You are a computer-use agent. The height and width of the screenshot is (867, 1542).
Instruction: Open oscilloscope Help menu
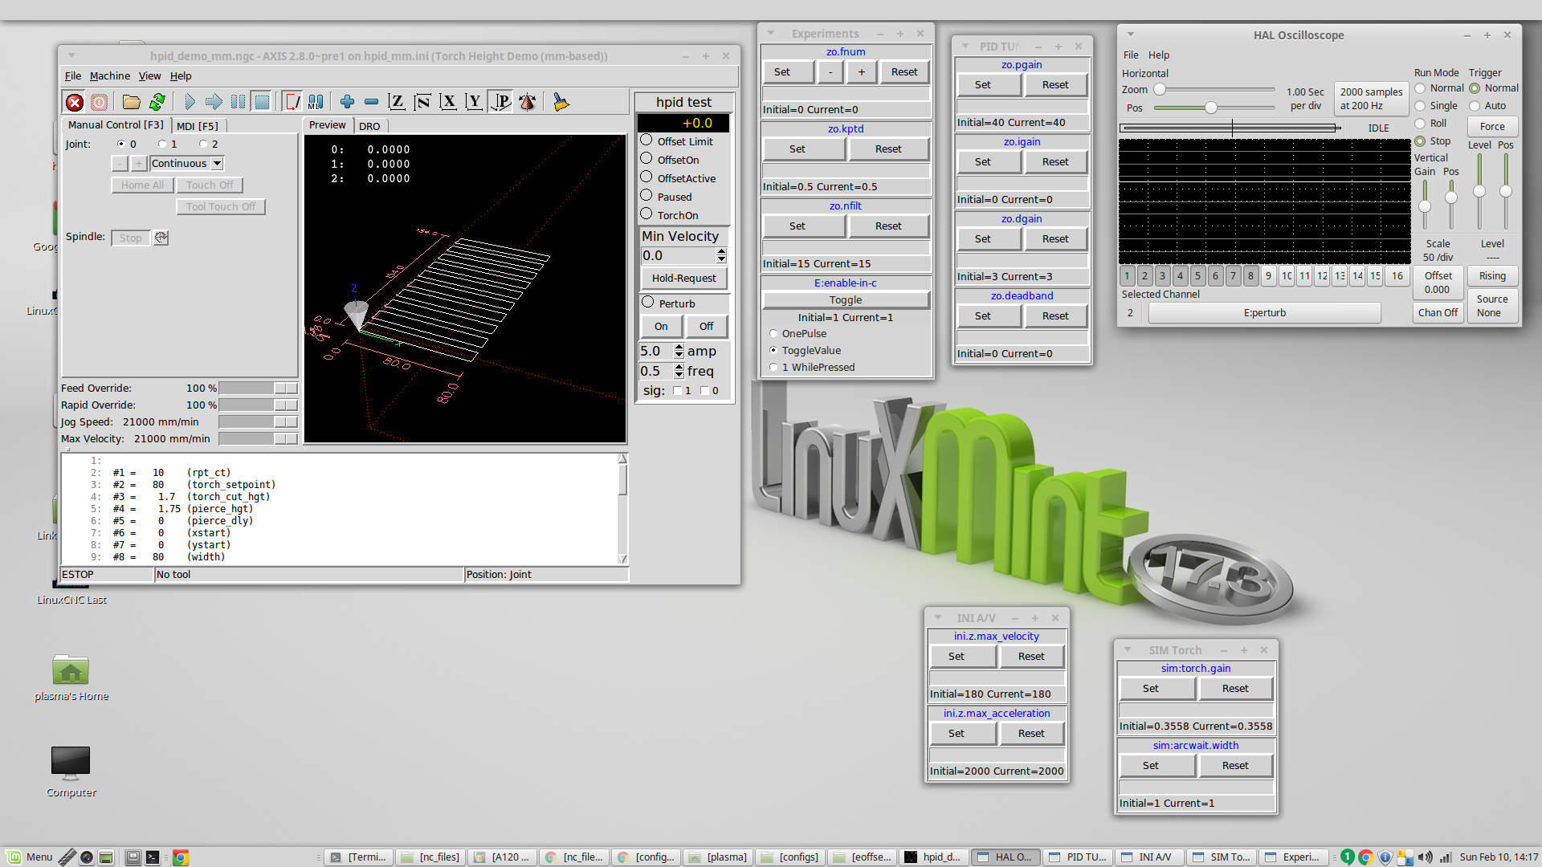1158,55
